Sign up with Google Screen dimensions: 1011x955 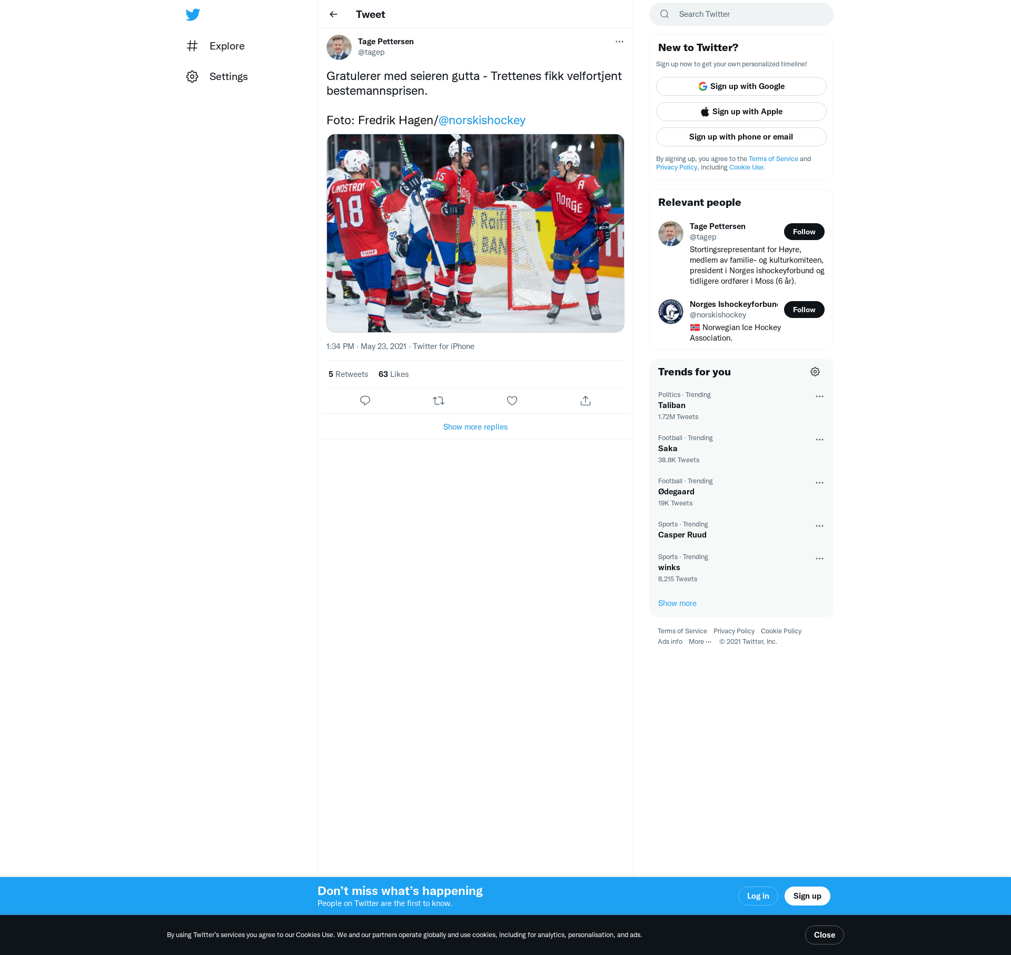[x=741, y=86]
